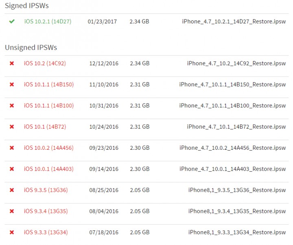Viewport: 293px width, 245px height.
Task: Open the iOS 10.2 (14C92) firmware link
Action: click(x=45, y=63)
